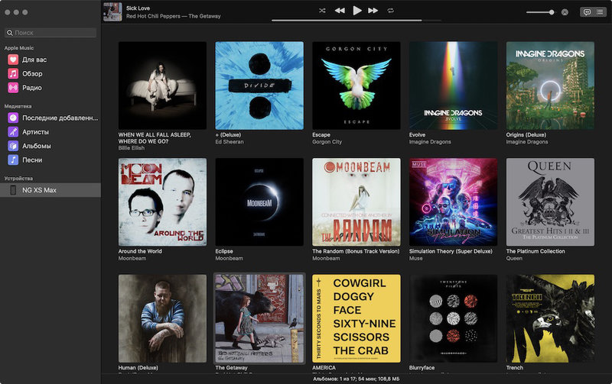Open The Random album cover
This screenshot has width=612, height=384.
pos(356,202)
